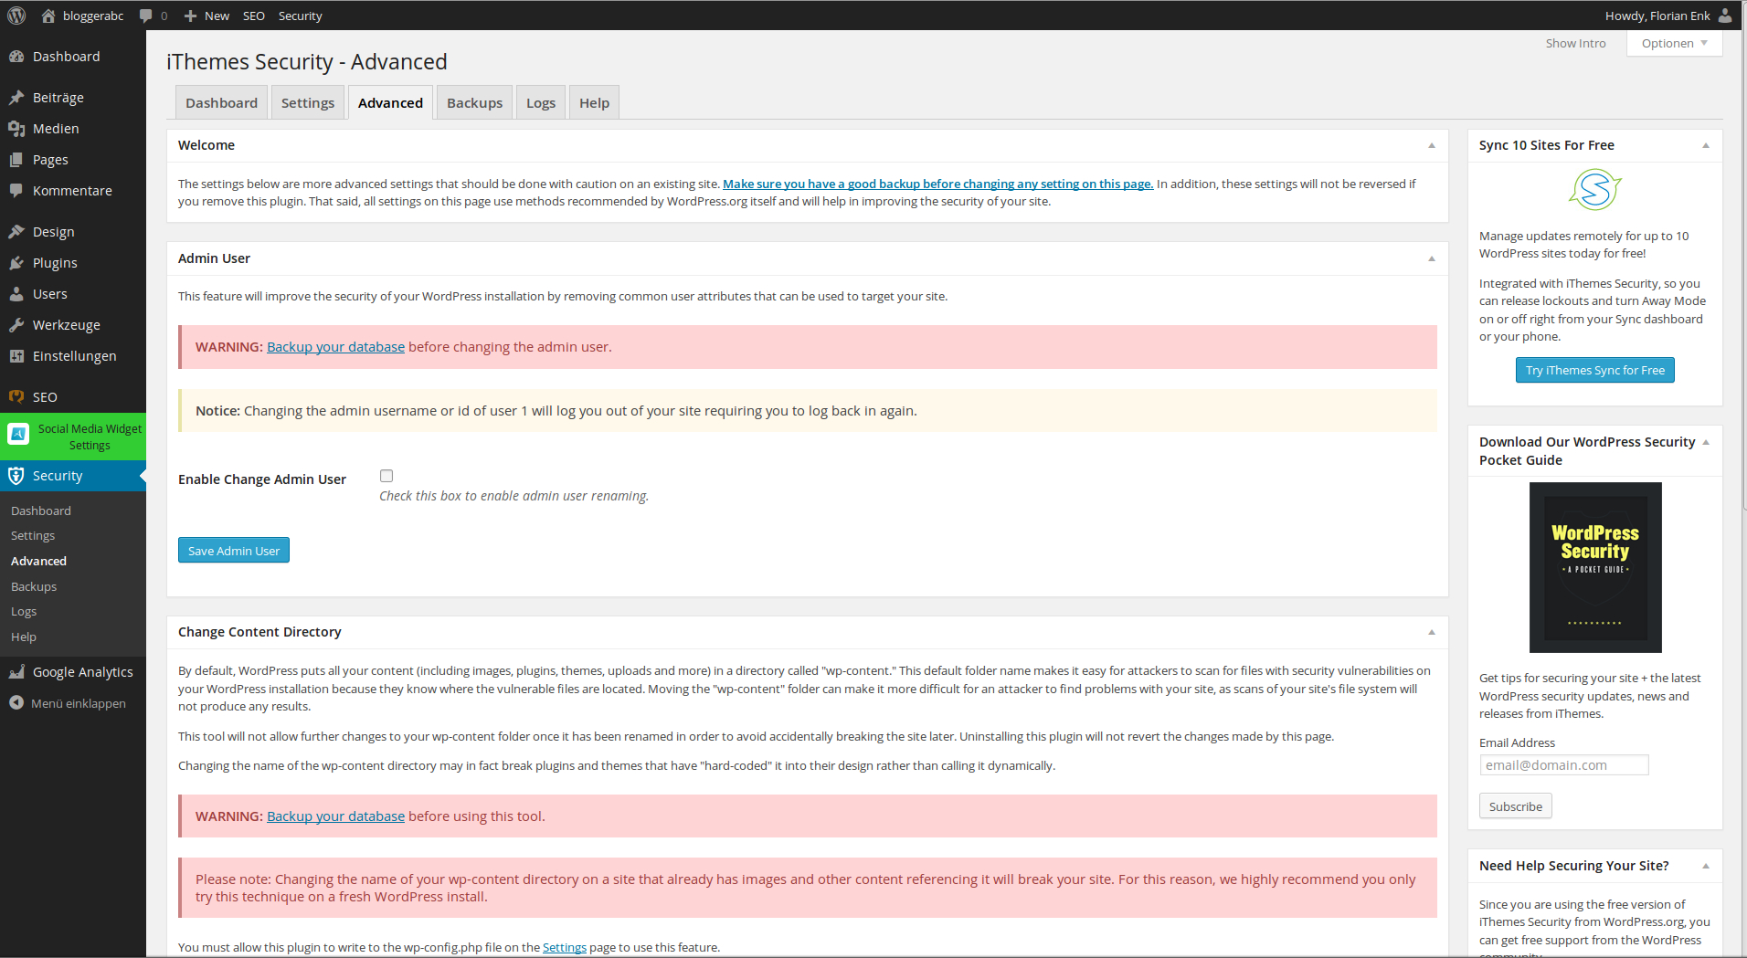Click Try iThemes Sync for Free
The width and height of the screenshot is (1747, 958).
1595,370
